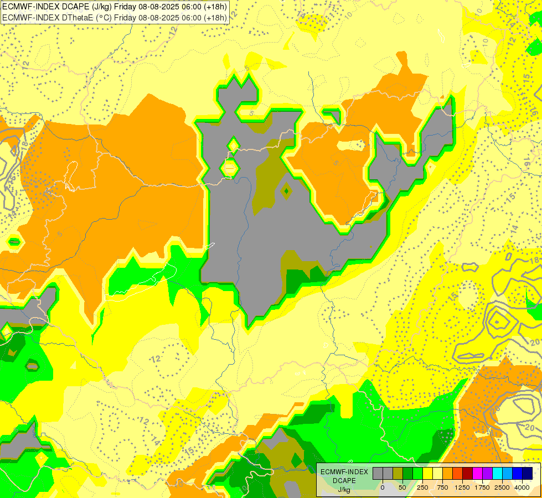Click the DCAPE title line at top

[115, 7]
